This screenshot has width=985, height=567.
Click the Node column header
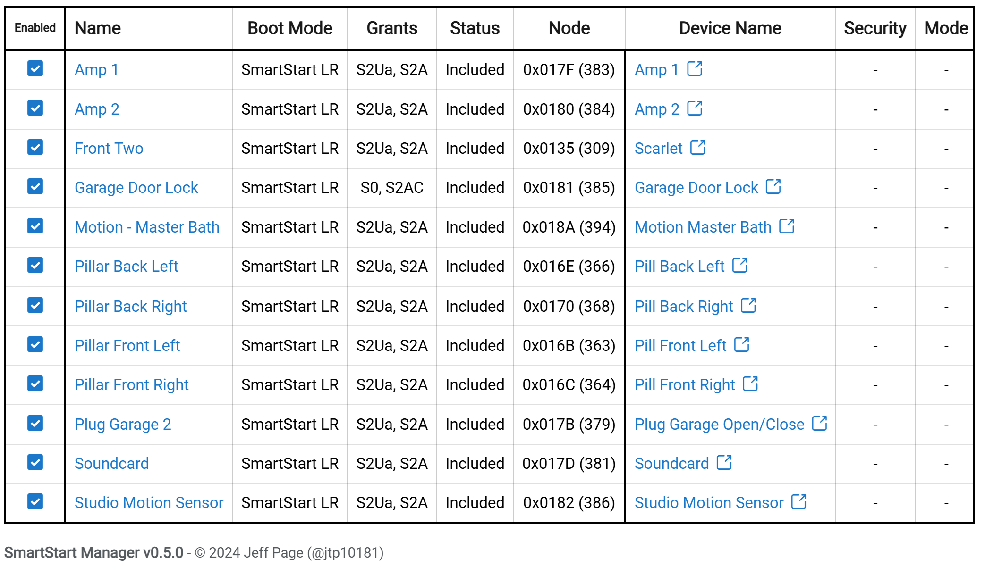point(569,28)
